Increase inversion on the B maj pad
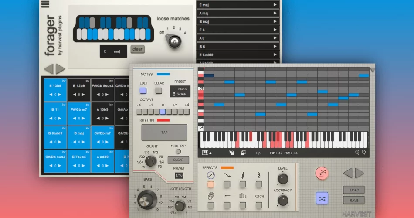 (x=83, y=142)
